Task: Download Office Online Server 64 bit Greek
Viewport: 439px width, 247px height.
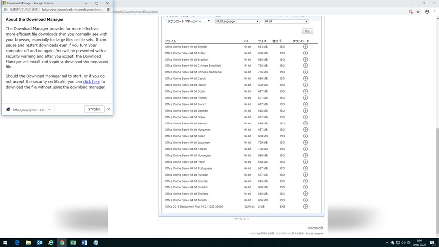Action: pos(305,117)
